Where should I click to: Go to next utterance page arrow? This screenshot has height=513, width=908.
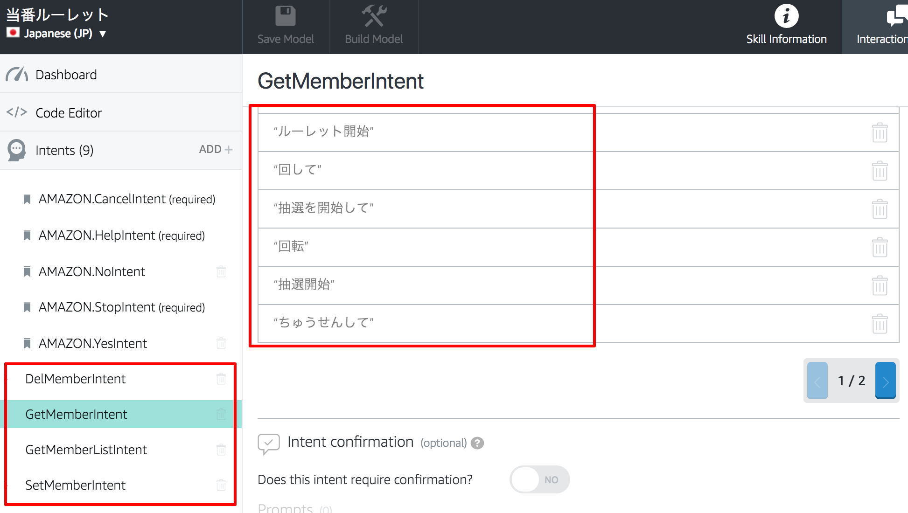(x=885, y=381)
